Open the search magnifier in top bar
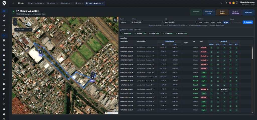This screenshot has width=257, height=120. tap(226, 3)
